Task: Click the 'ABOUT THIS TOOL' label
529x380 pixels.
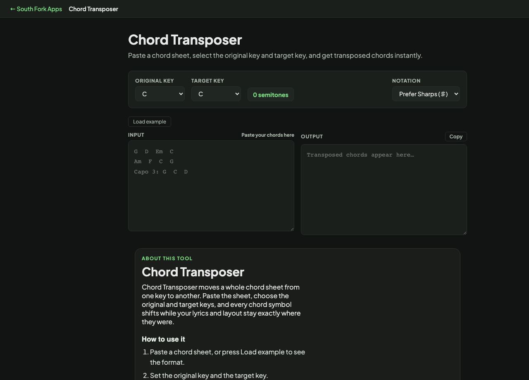Action: pos(167,258)
